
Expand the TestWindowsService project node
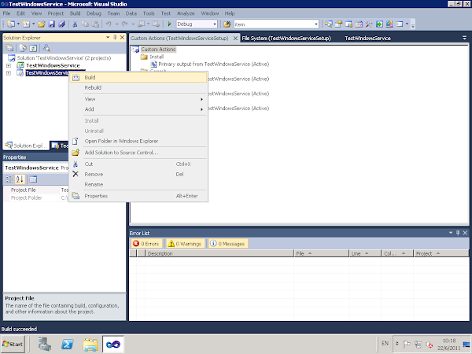pos(9,65)
